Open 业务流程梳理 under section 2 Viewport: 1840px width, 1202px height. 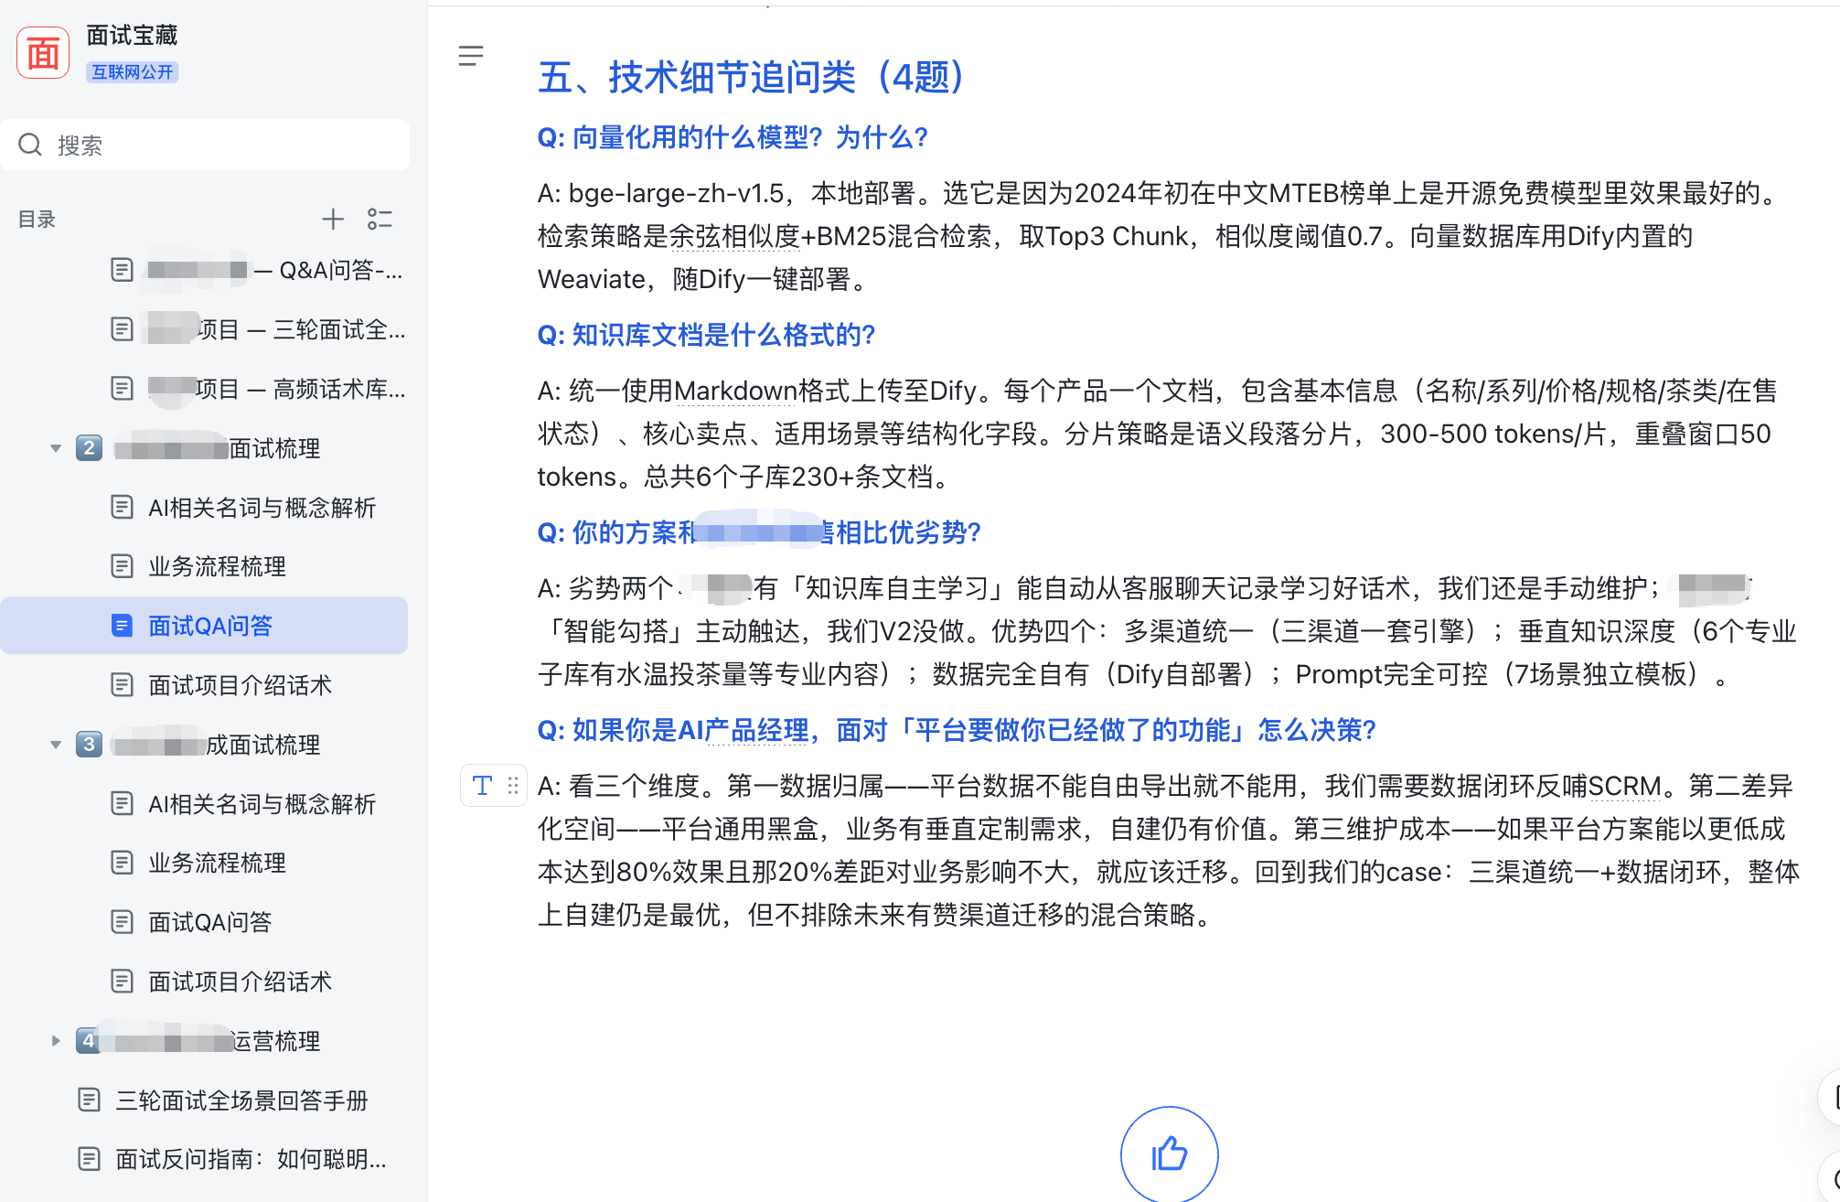[x=217, y=566]
